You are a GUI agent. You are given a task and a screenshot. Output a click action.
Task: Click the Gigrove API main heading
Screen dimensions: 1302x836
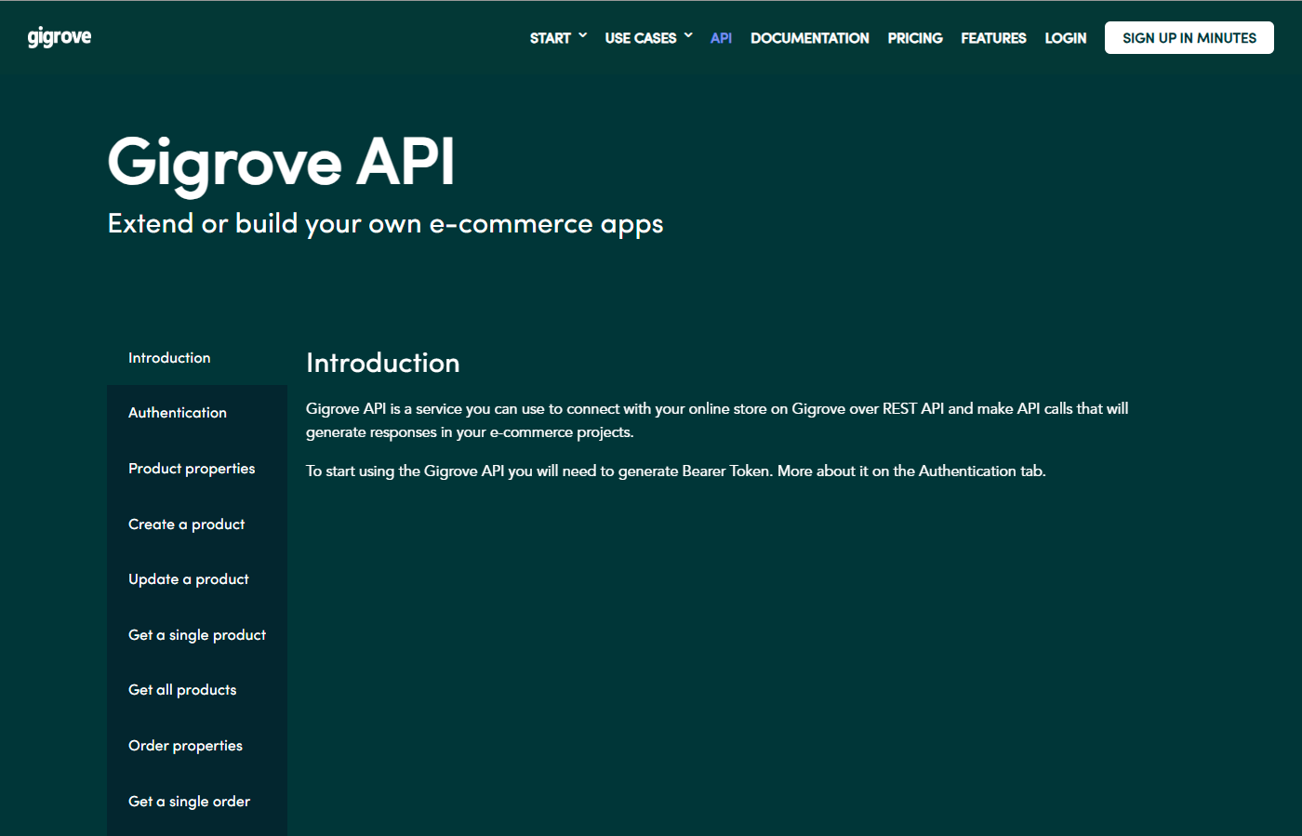coord(282,163)
